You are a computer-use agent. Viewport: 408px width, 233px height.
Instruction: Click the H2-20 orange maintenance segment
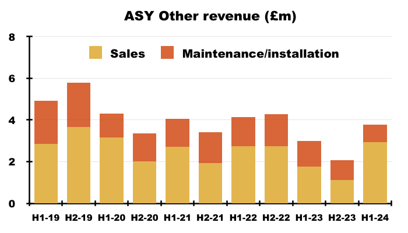pyautogui.click(x=145, y=147)
